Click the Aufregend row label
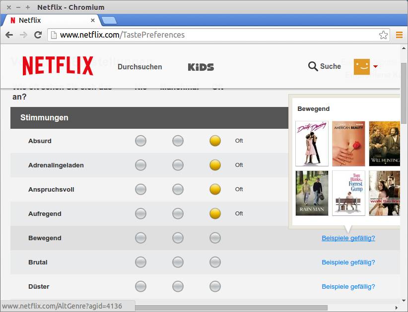This screenshot has height=312, width=408. pyautogui.click(x=45, y=214)
